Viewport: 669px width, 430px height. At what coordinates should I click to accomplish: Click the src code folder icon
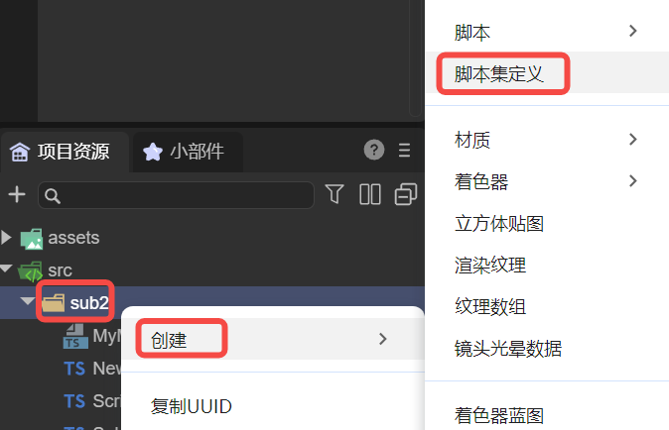[x=31, y=271]
